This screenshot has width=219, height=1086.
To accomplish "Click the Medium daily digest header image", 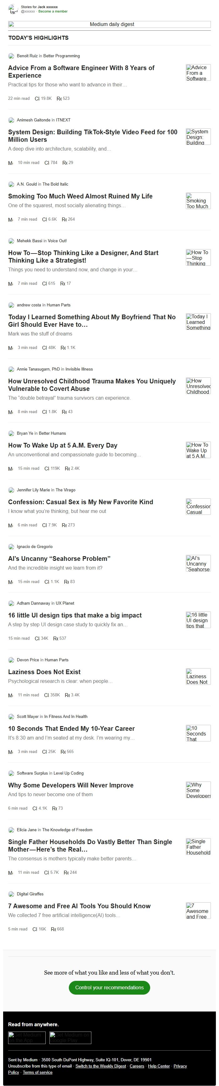I will 109,24.
